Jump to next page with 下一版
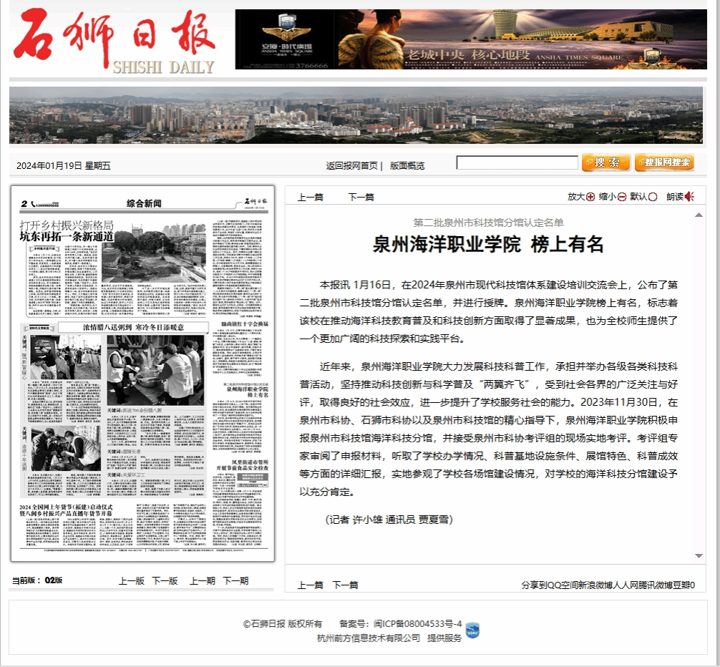Screen dimensions: 720x667 165,580
